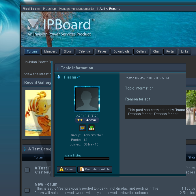The height and width of the screenshot is (196, 196).
Task: Click Promote to Article button
Action: pyautogui.click(x=95, y=169)
